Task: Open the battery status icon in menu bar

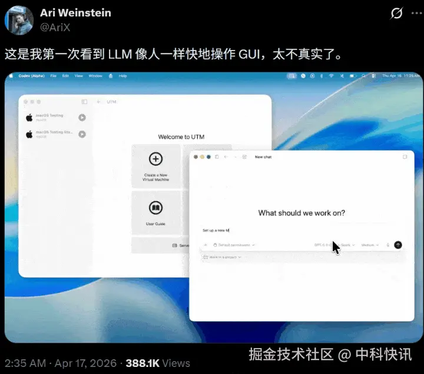Action: (352, 76)
